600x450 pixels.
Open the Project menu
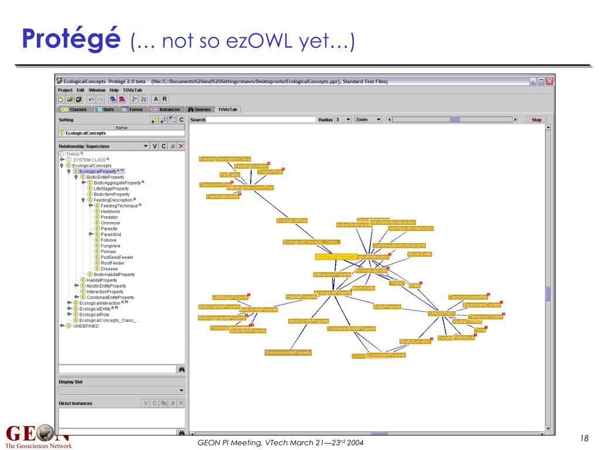[65, 90]
